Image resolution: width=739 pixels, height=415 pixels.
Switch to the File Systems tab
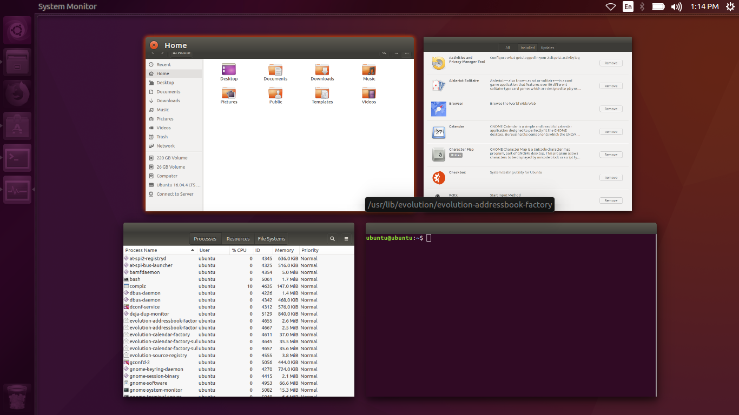pyautogui.click(x=272, y=238)
